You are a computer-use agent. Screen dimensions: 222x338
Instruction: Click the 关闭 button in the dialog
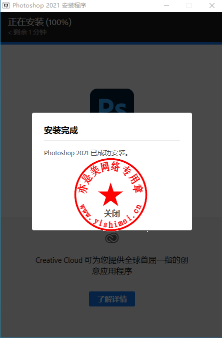click(x=112, y=214)
